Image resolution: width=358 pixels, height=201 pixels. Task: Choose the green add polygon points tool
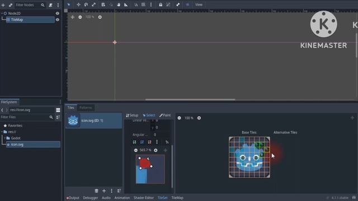134,142
